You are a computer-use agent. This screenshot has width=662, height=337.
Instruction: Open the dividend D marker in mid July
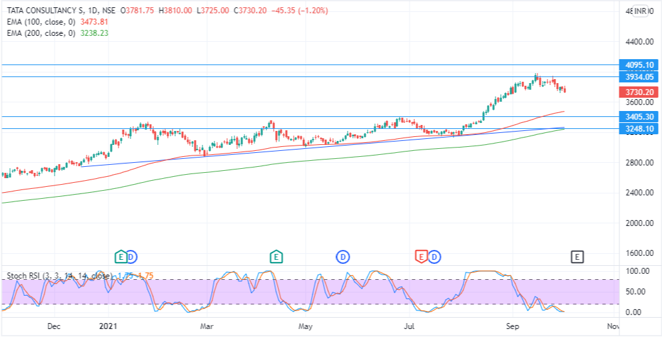coord(434,256)
